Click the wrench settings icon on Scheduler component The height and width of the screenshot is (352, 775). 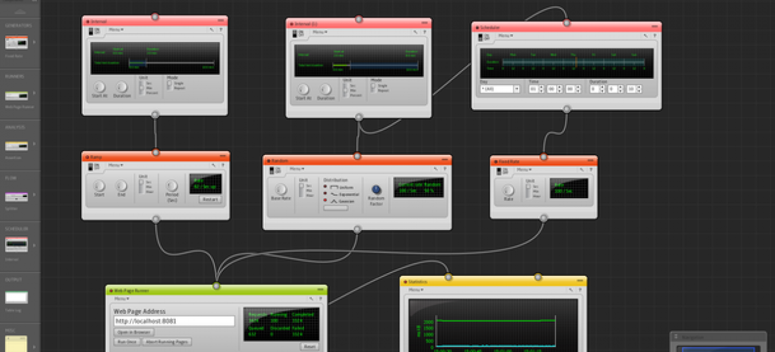(x=644, y=36)
